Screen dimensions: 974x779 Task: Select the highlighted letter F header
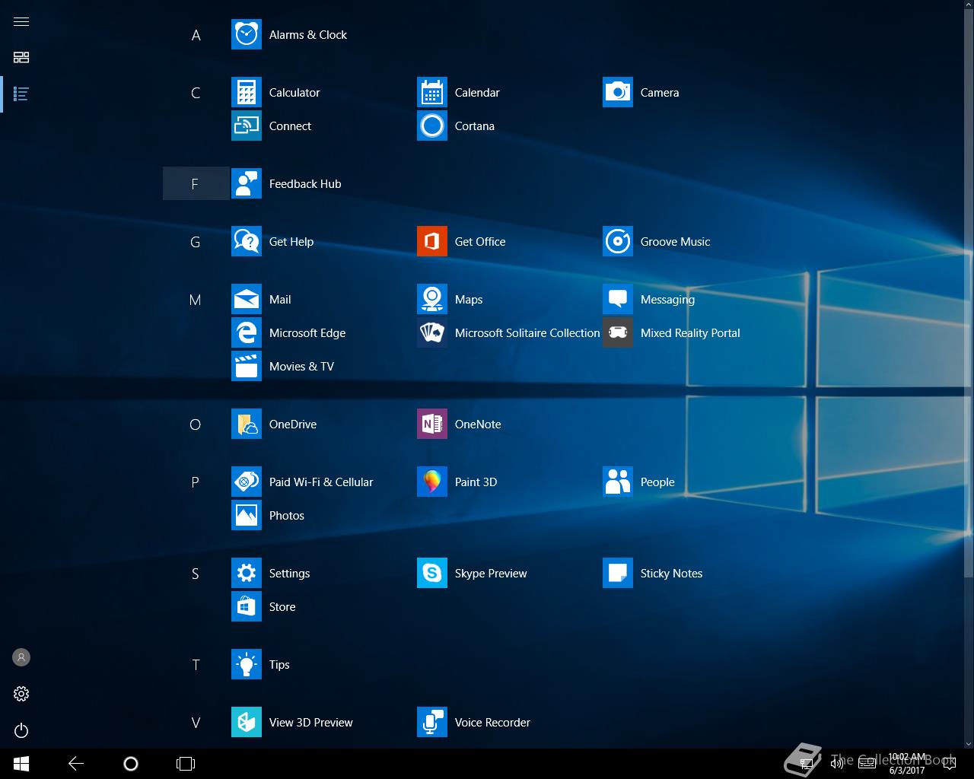(x=196, y=184)
